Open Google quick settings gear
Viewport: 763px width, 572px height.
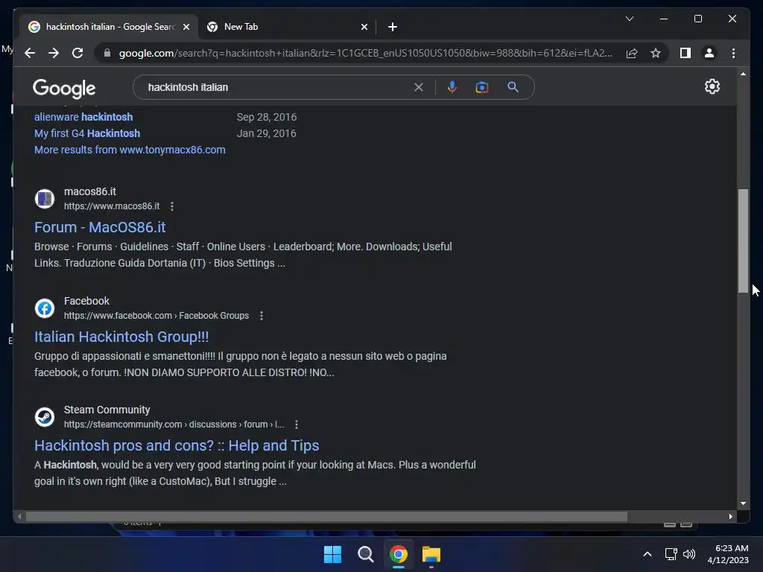(712, 86)
